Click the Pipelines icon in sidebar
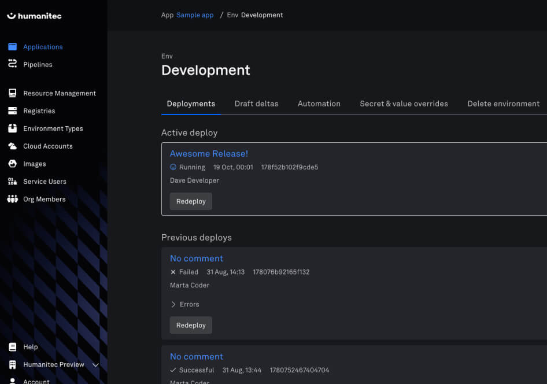 coord(12,64)
